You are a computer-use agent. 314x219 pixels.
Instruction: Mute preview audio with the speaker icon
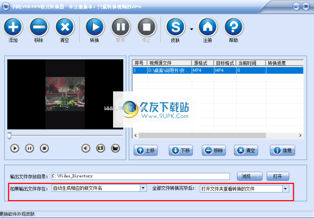click(x=86, y=148)
